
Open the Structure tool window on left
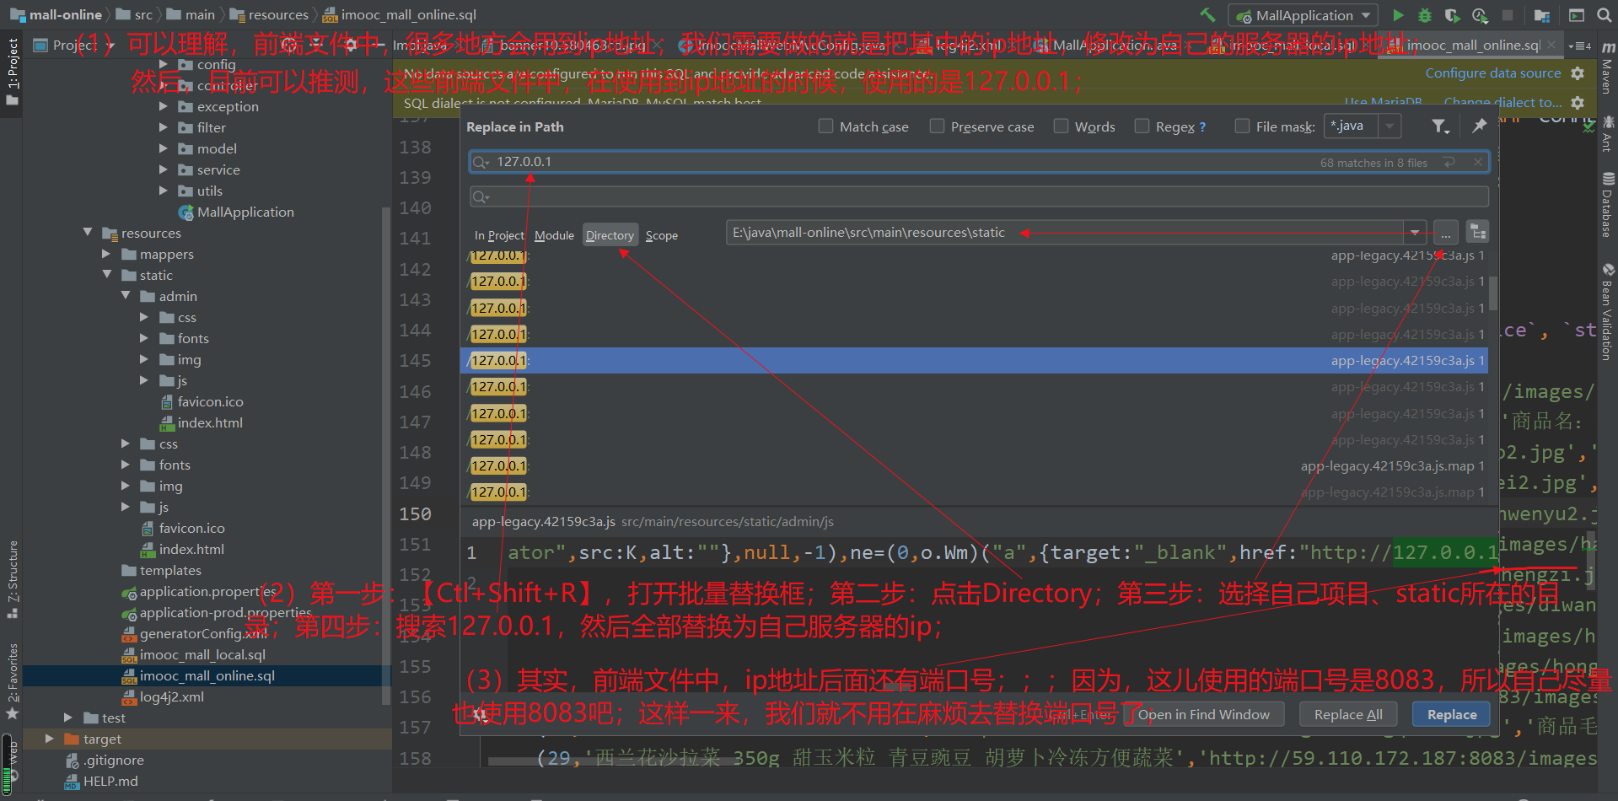click(13, 578)
